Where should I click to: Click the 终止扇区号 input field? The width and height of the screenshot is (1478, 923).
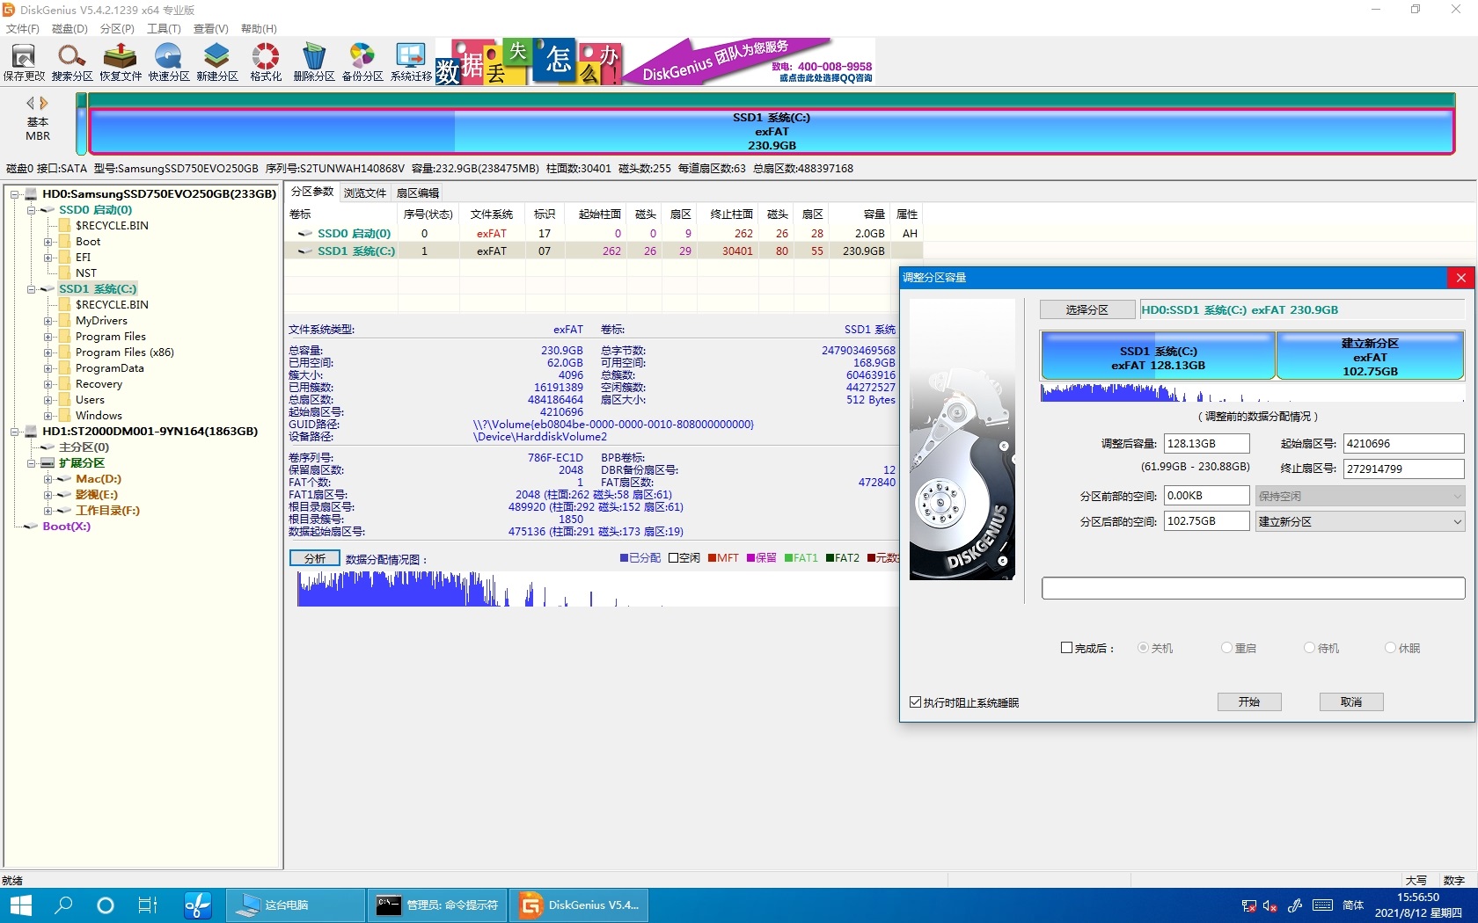pos(1403,469)
